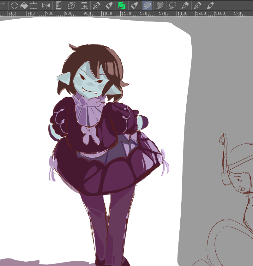The image size is (253, 266).
Task: Select the second-to-last pen nib icon
Action: click(x=197, y=5)
